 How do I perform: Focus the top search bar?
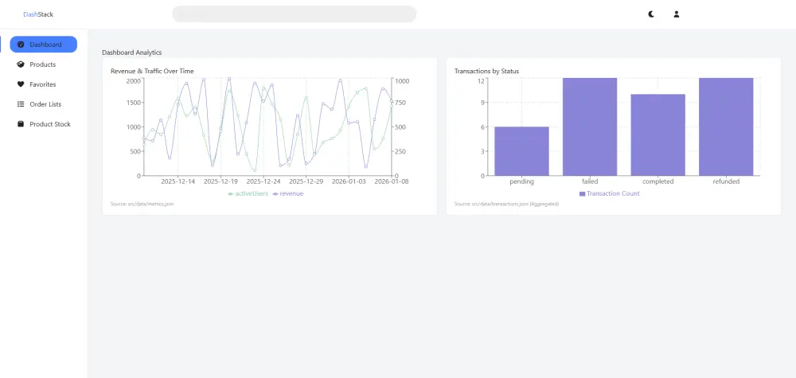[295, 14]
